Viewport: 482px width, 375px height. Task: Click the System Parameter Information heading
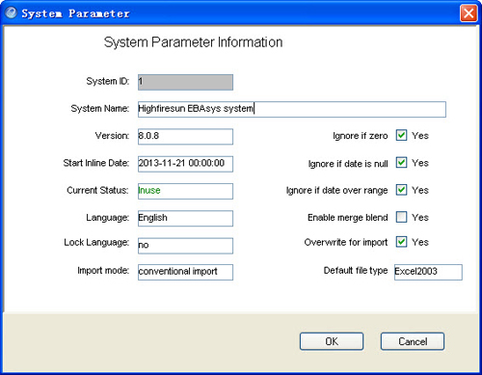193,42
